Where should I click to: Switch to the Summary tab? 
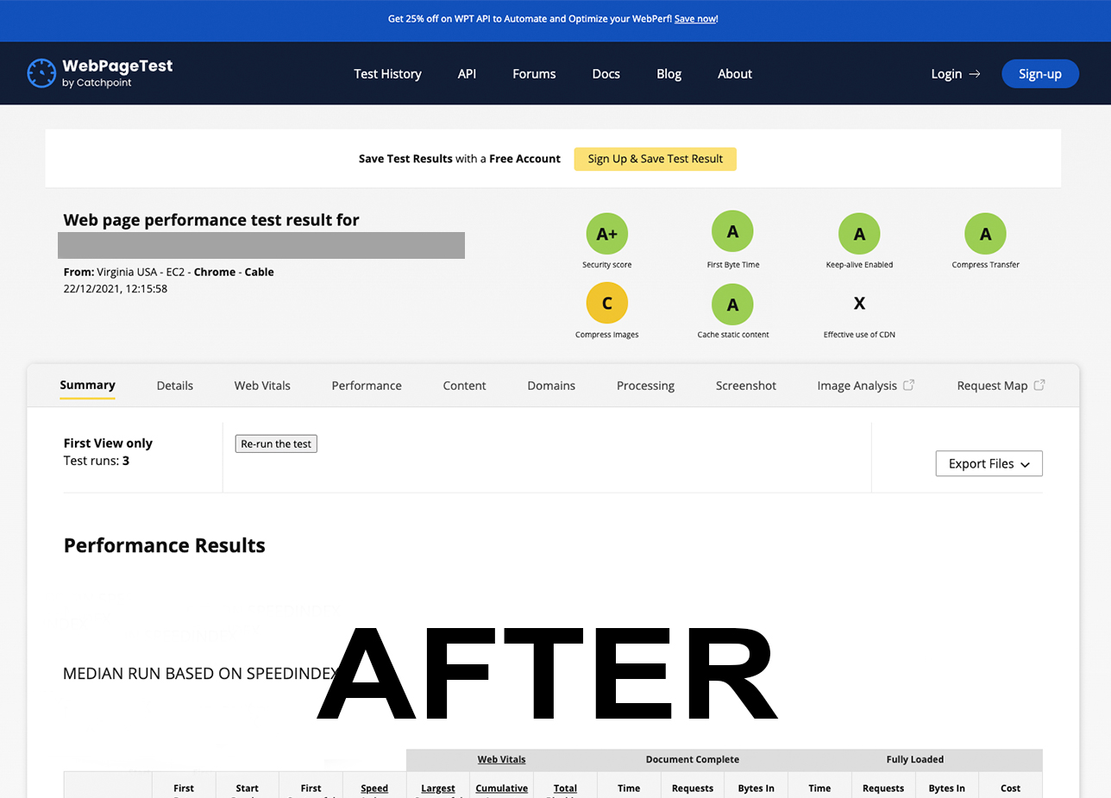87,386
